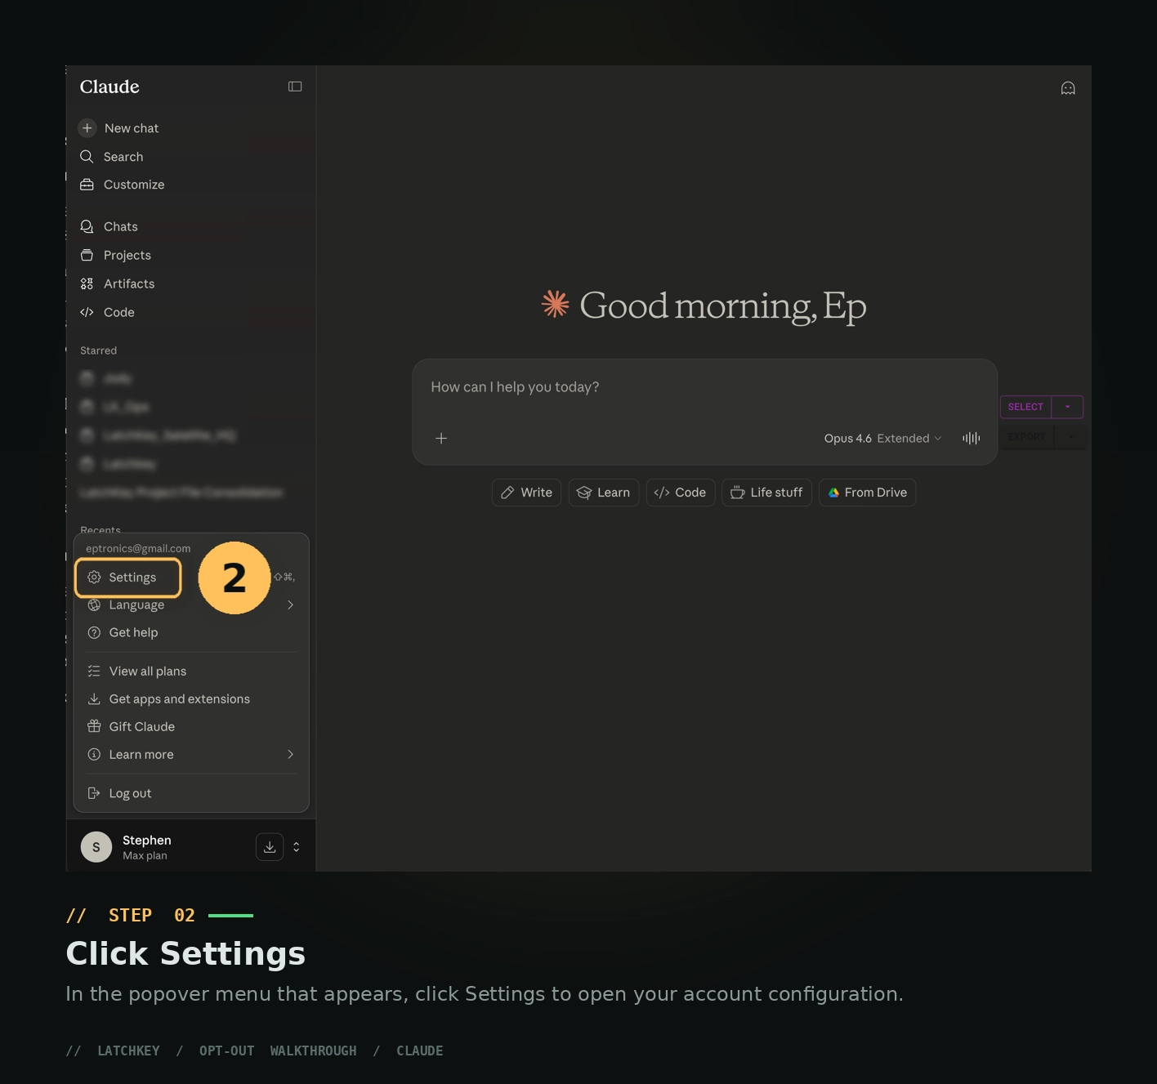Collapse the sidebar using the panel icon
1157x1084 pixels.
tap(295, 87)
